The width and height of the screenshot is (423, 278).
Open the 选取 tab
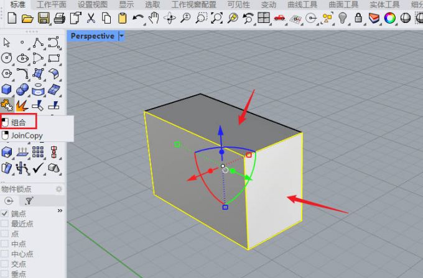pos(152,4)
